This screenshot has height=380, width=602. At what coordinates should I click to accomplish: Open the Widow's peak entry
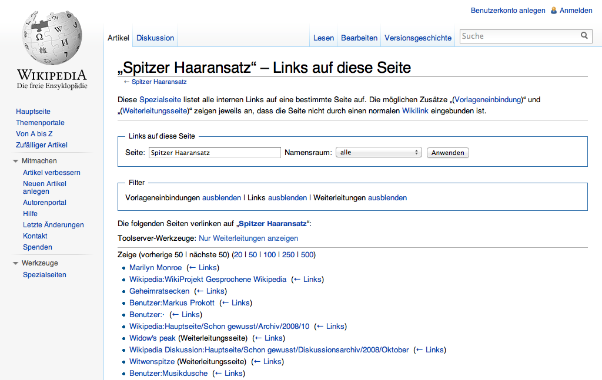click(x=152, y=338)
